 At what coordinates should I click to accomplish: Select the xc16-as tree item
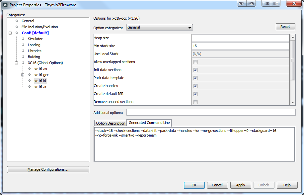[x=40, y=69]
